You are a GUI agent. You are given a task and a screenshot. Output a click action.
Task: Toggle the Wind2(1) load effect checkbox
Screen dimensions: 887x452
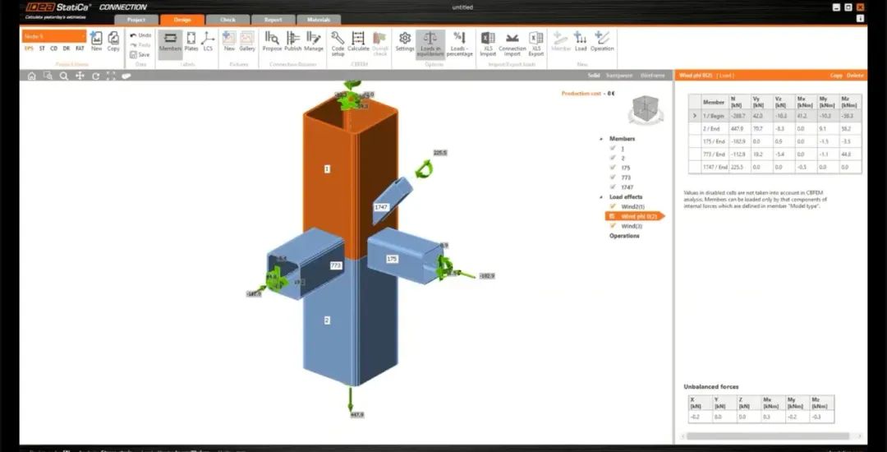click(x=612, y=206)
